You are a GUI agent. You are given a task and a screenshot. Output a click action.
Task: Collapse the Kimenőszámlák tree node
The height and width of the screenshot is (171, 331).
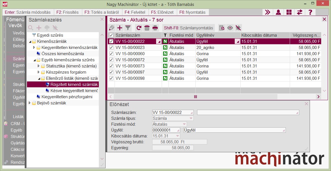pyautogui.click(x=30, y=42)
